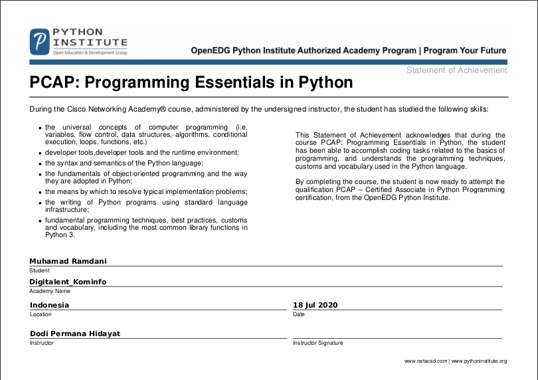Click the bullet about object-oriented programming fundamentals

[146, 177]
